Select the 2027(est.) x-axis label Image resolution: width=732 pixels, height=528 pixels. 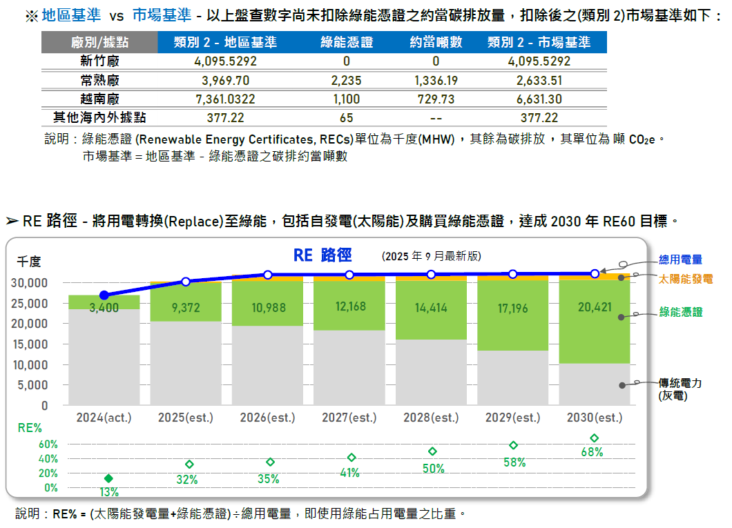pyautogui.click(x=349, y=418)
